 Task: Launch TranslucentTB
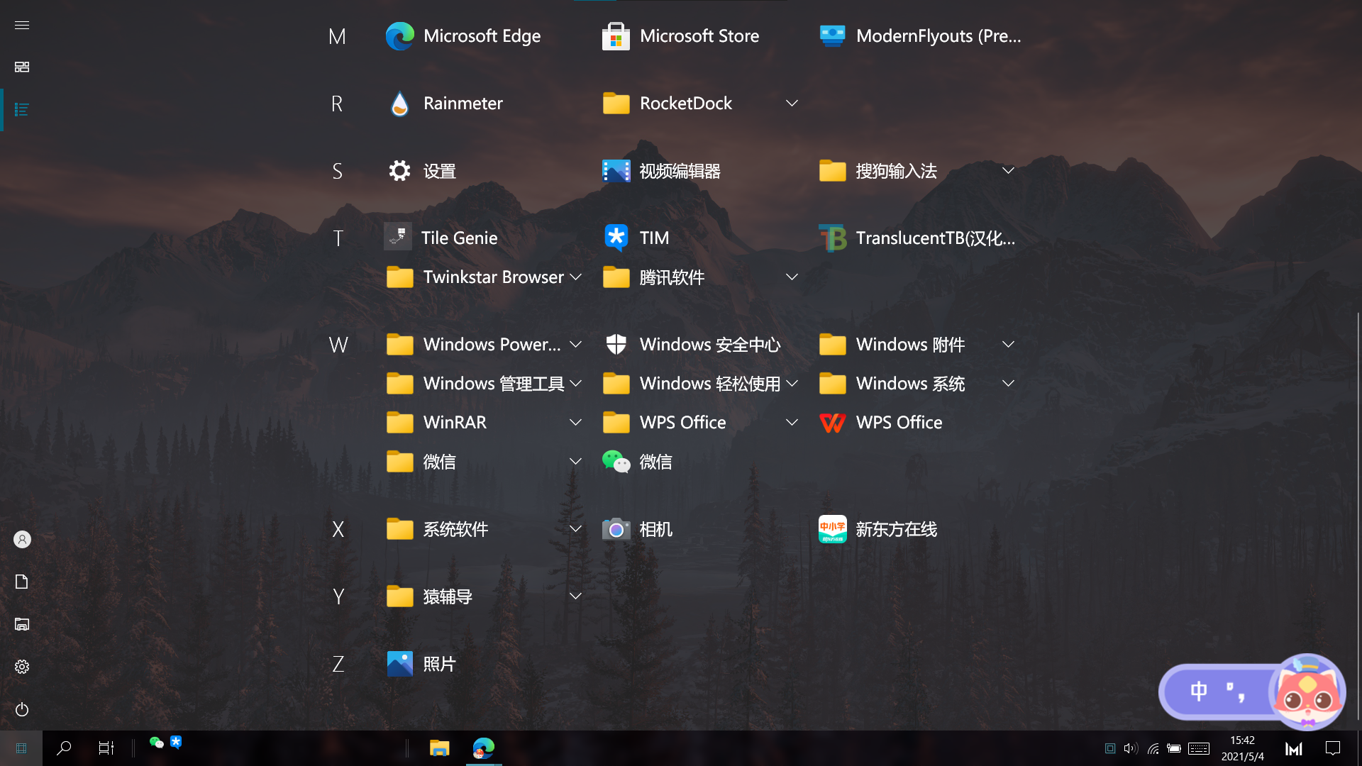pyautogui.click(x=917, y=238)
